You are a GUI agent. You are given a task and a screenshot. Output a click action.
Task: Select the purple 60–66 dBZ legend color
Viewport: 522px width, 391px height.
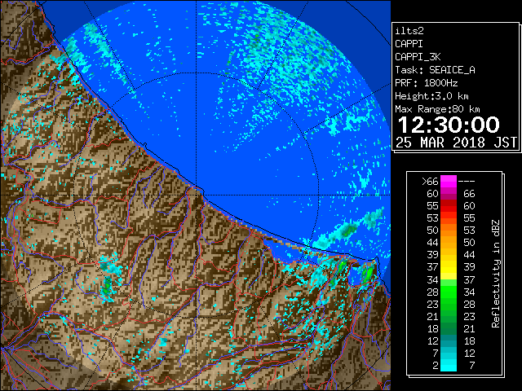click(x=449, y=194)
